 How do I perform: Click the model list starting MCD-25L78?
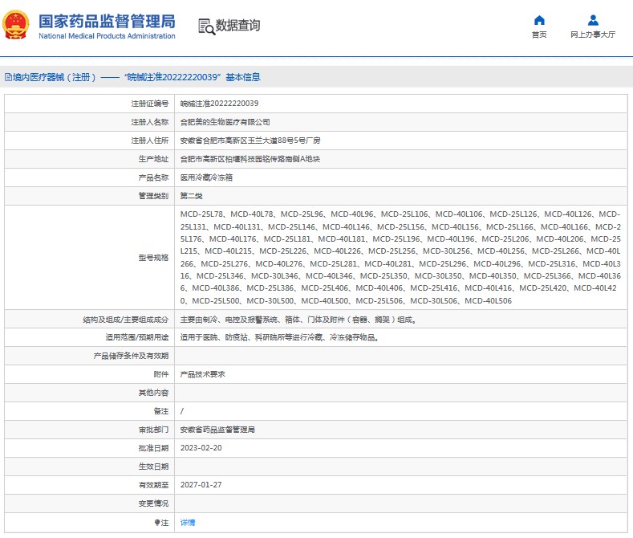click(x=400, y=258)
